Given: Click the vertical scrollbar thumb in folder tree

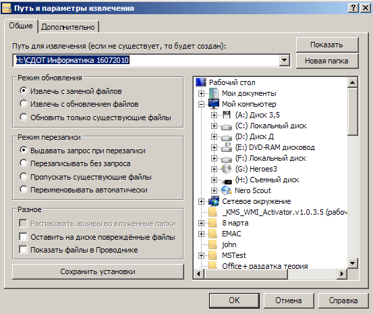Looking at the screenshot, I should (352, 111).
